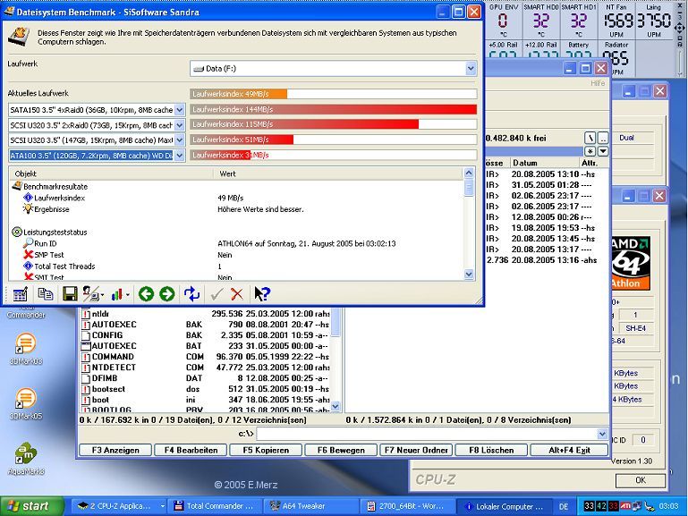Switch to the A64 Tweaker taskbar item
Viewport: 688px width, 516px height.
pyautogui.click(x=311, y=506)
